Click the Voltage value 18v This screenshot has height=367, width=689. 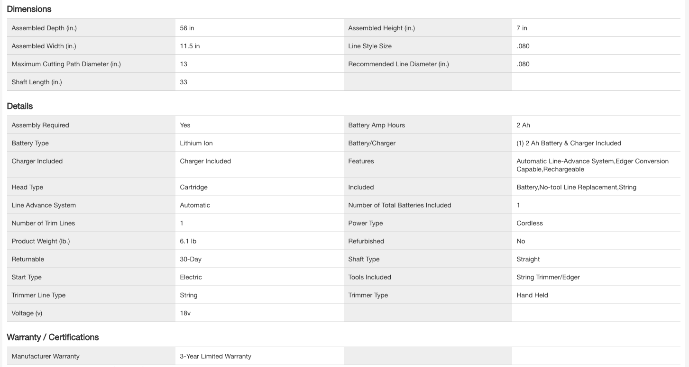point(185,313)
